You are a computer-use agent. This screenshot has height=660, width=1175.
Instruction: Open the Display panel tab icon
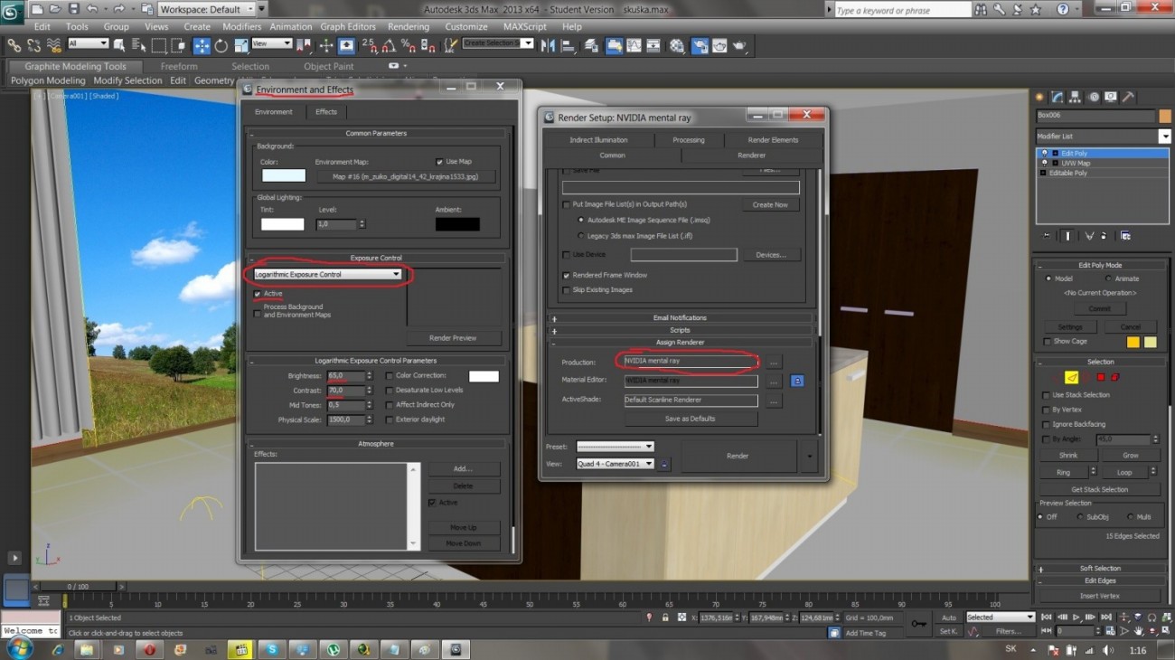[1111, 97]
